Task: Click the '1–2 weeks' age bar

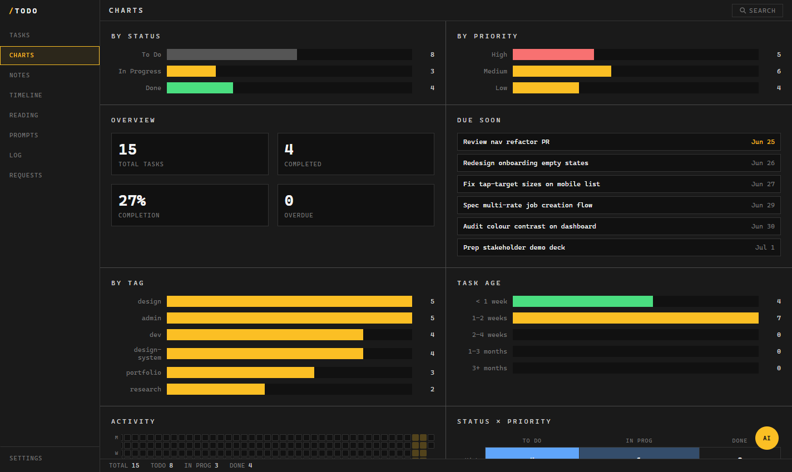Action: pos(636,318)
